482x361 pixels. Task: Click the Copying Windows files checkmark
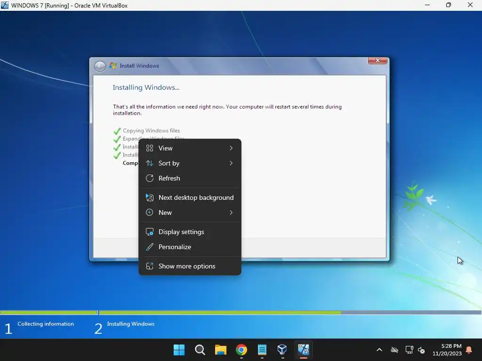coord(117,132)
